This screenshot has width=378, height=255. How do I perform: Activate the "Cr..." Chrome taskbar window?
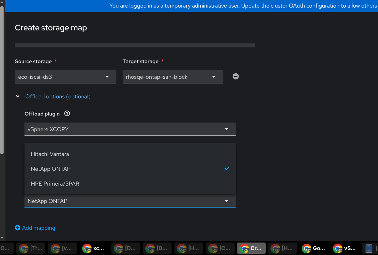(251, 248)
